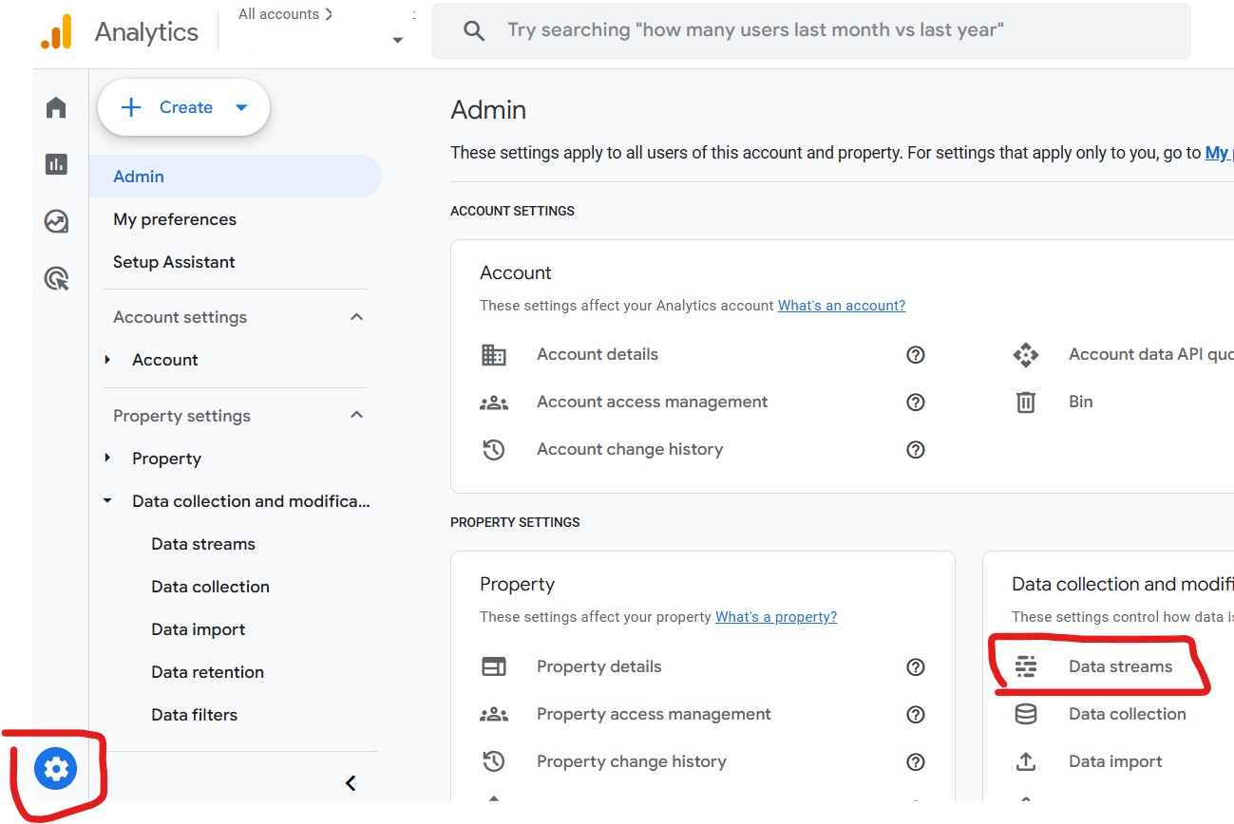Click the Data import upload icon
1234x824 pixels.
point(1026,761)
